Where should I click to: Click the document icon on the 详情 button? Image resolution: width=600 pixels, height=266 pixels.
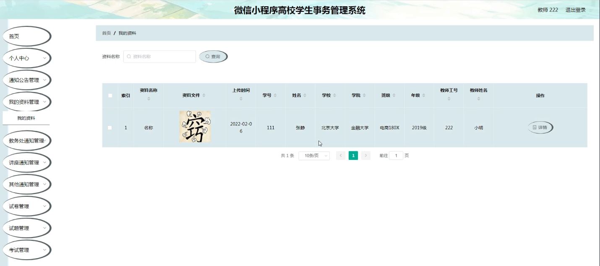(534, 127)
